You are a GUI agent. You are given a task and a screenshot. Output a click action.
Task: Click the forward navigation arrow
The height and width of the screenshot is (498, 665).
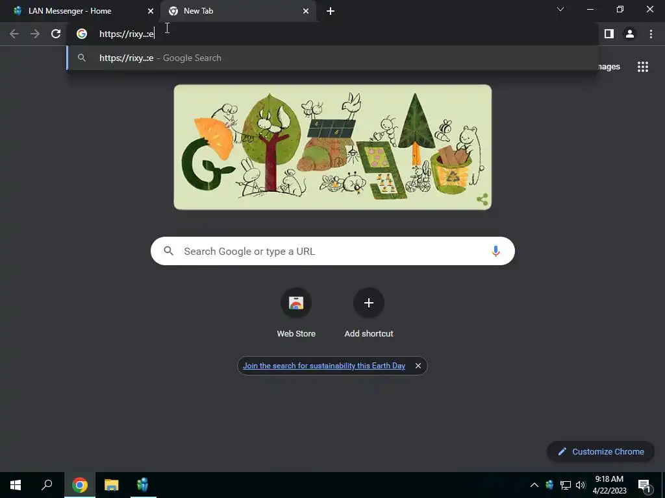click(35, 34)
